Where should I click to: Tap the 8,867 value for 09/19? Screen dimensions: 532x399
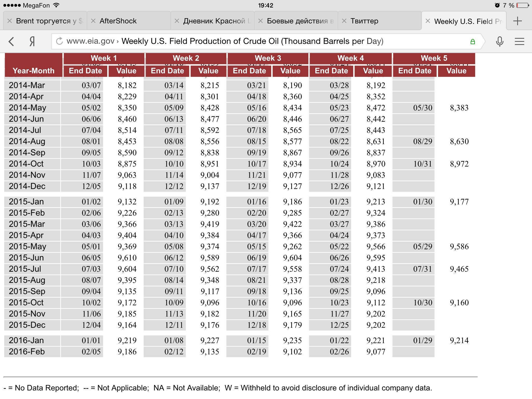[292, 153]
